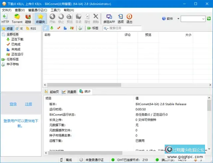Click the 登录 login link

[13, 104]
